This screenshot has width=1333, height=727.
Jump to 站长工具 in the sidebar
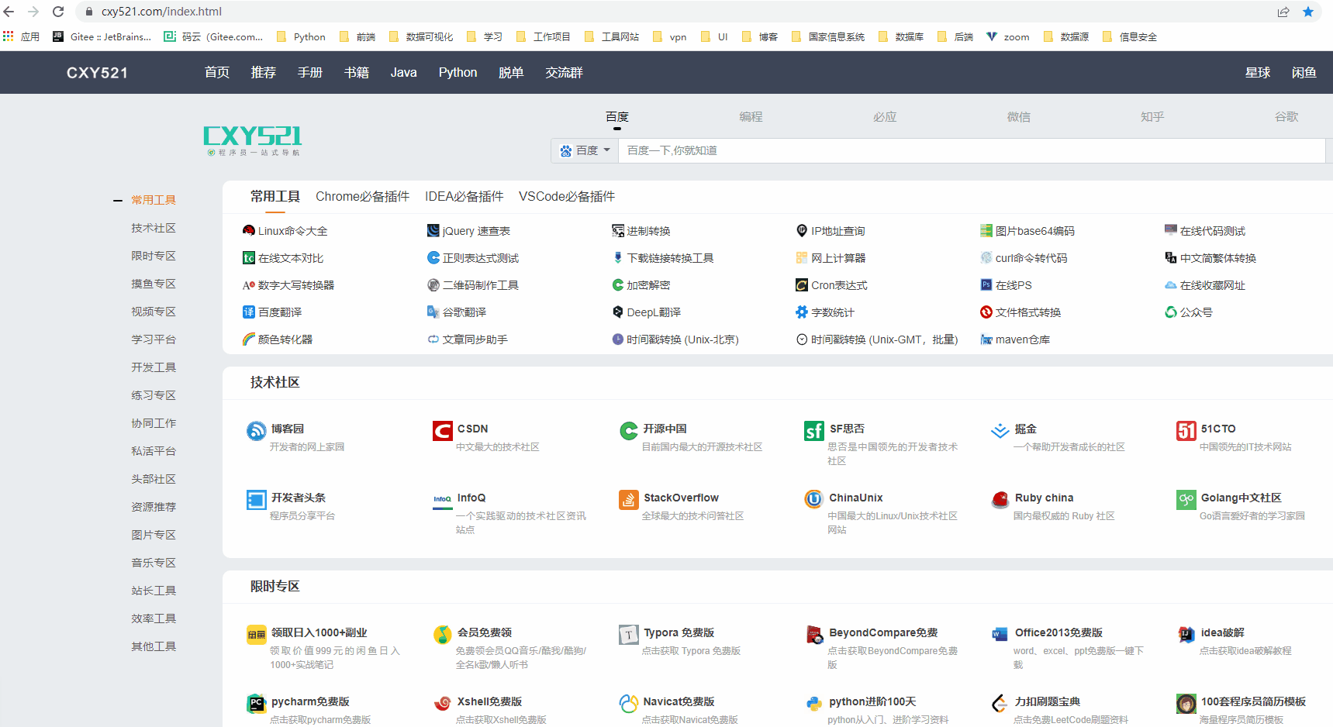pyautogui.click(x=154, y=591)
